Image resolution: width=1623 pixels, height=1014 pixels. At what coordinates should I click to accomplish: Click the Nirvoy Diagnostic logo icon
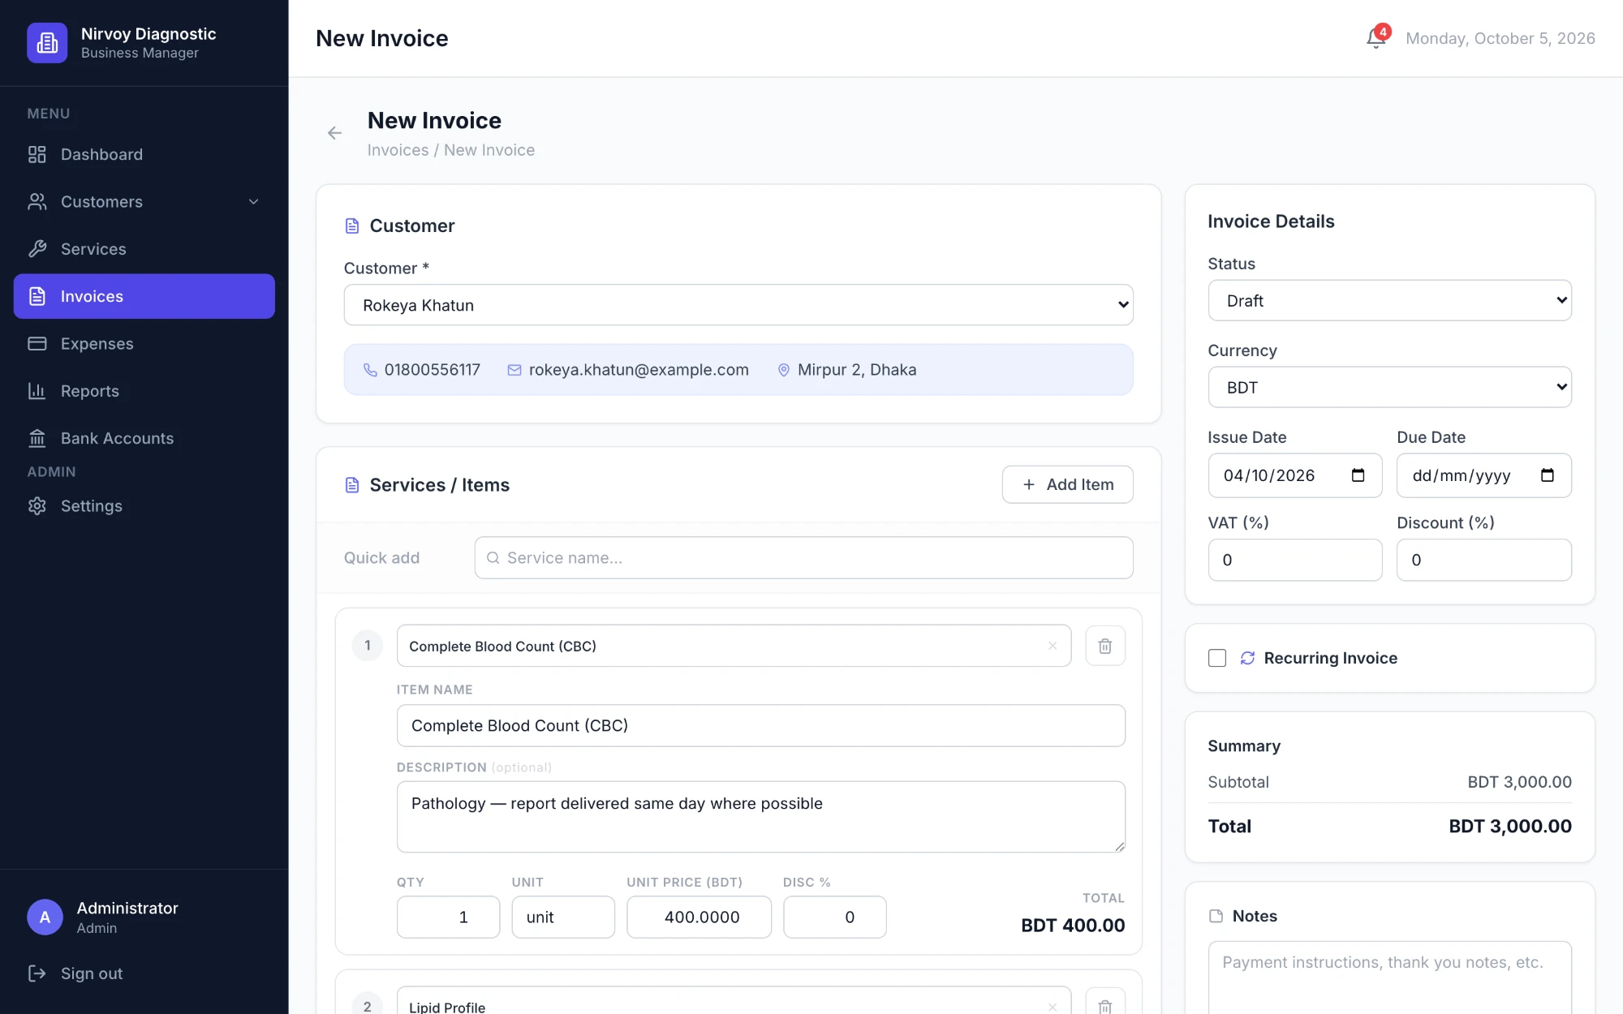tap(47, 42)
